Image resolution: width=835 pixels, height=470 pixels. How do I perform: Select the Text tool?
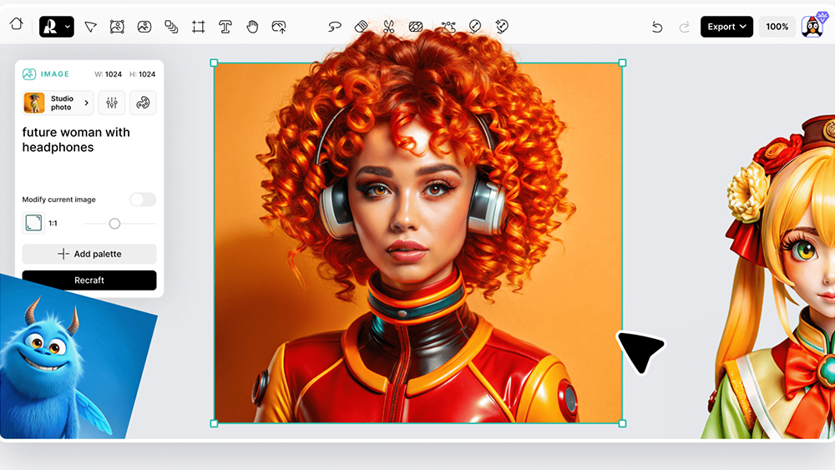(225, 27)
